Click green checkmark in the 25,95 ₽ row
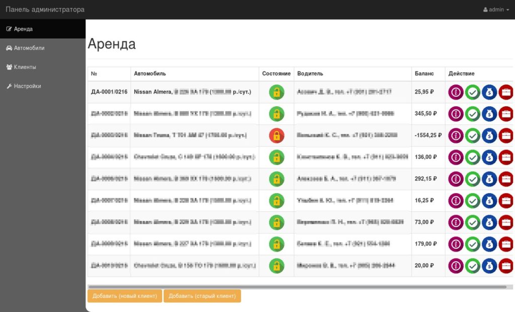The width and height of the screenshot is (515, 312). pyautogui.click(x=473, y=93)
